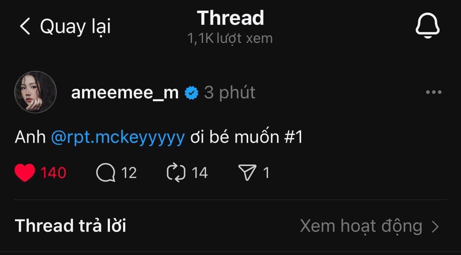Repost the thread with the repost arrows
The image size is (461, 255).
(176, 173)
